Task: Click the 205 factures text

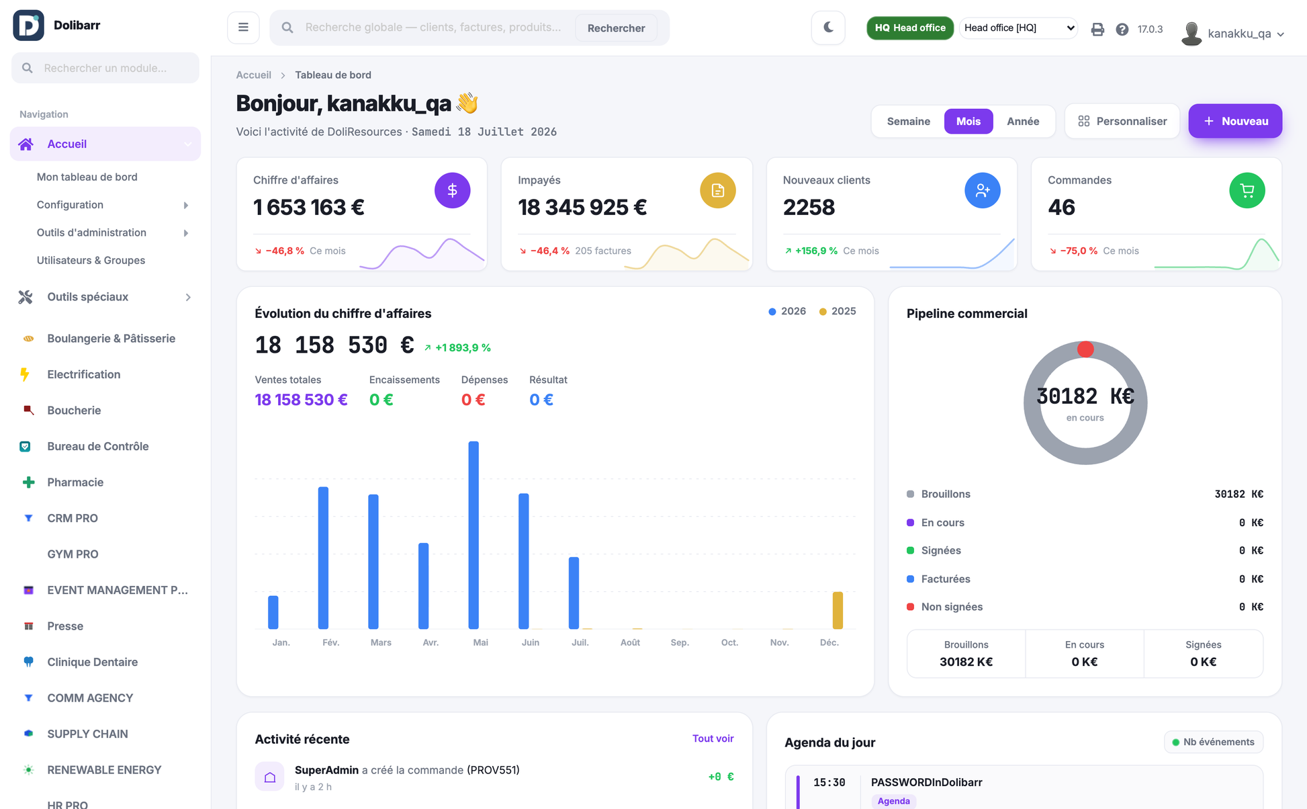Action: (x=603, y=251)
